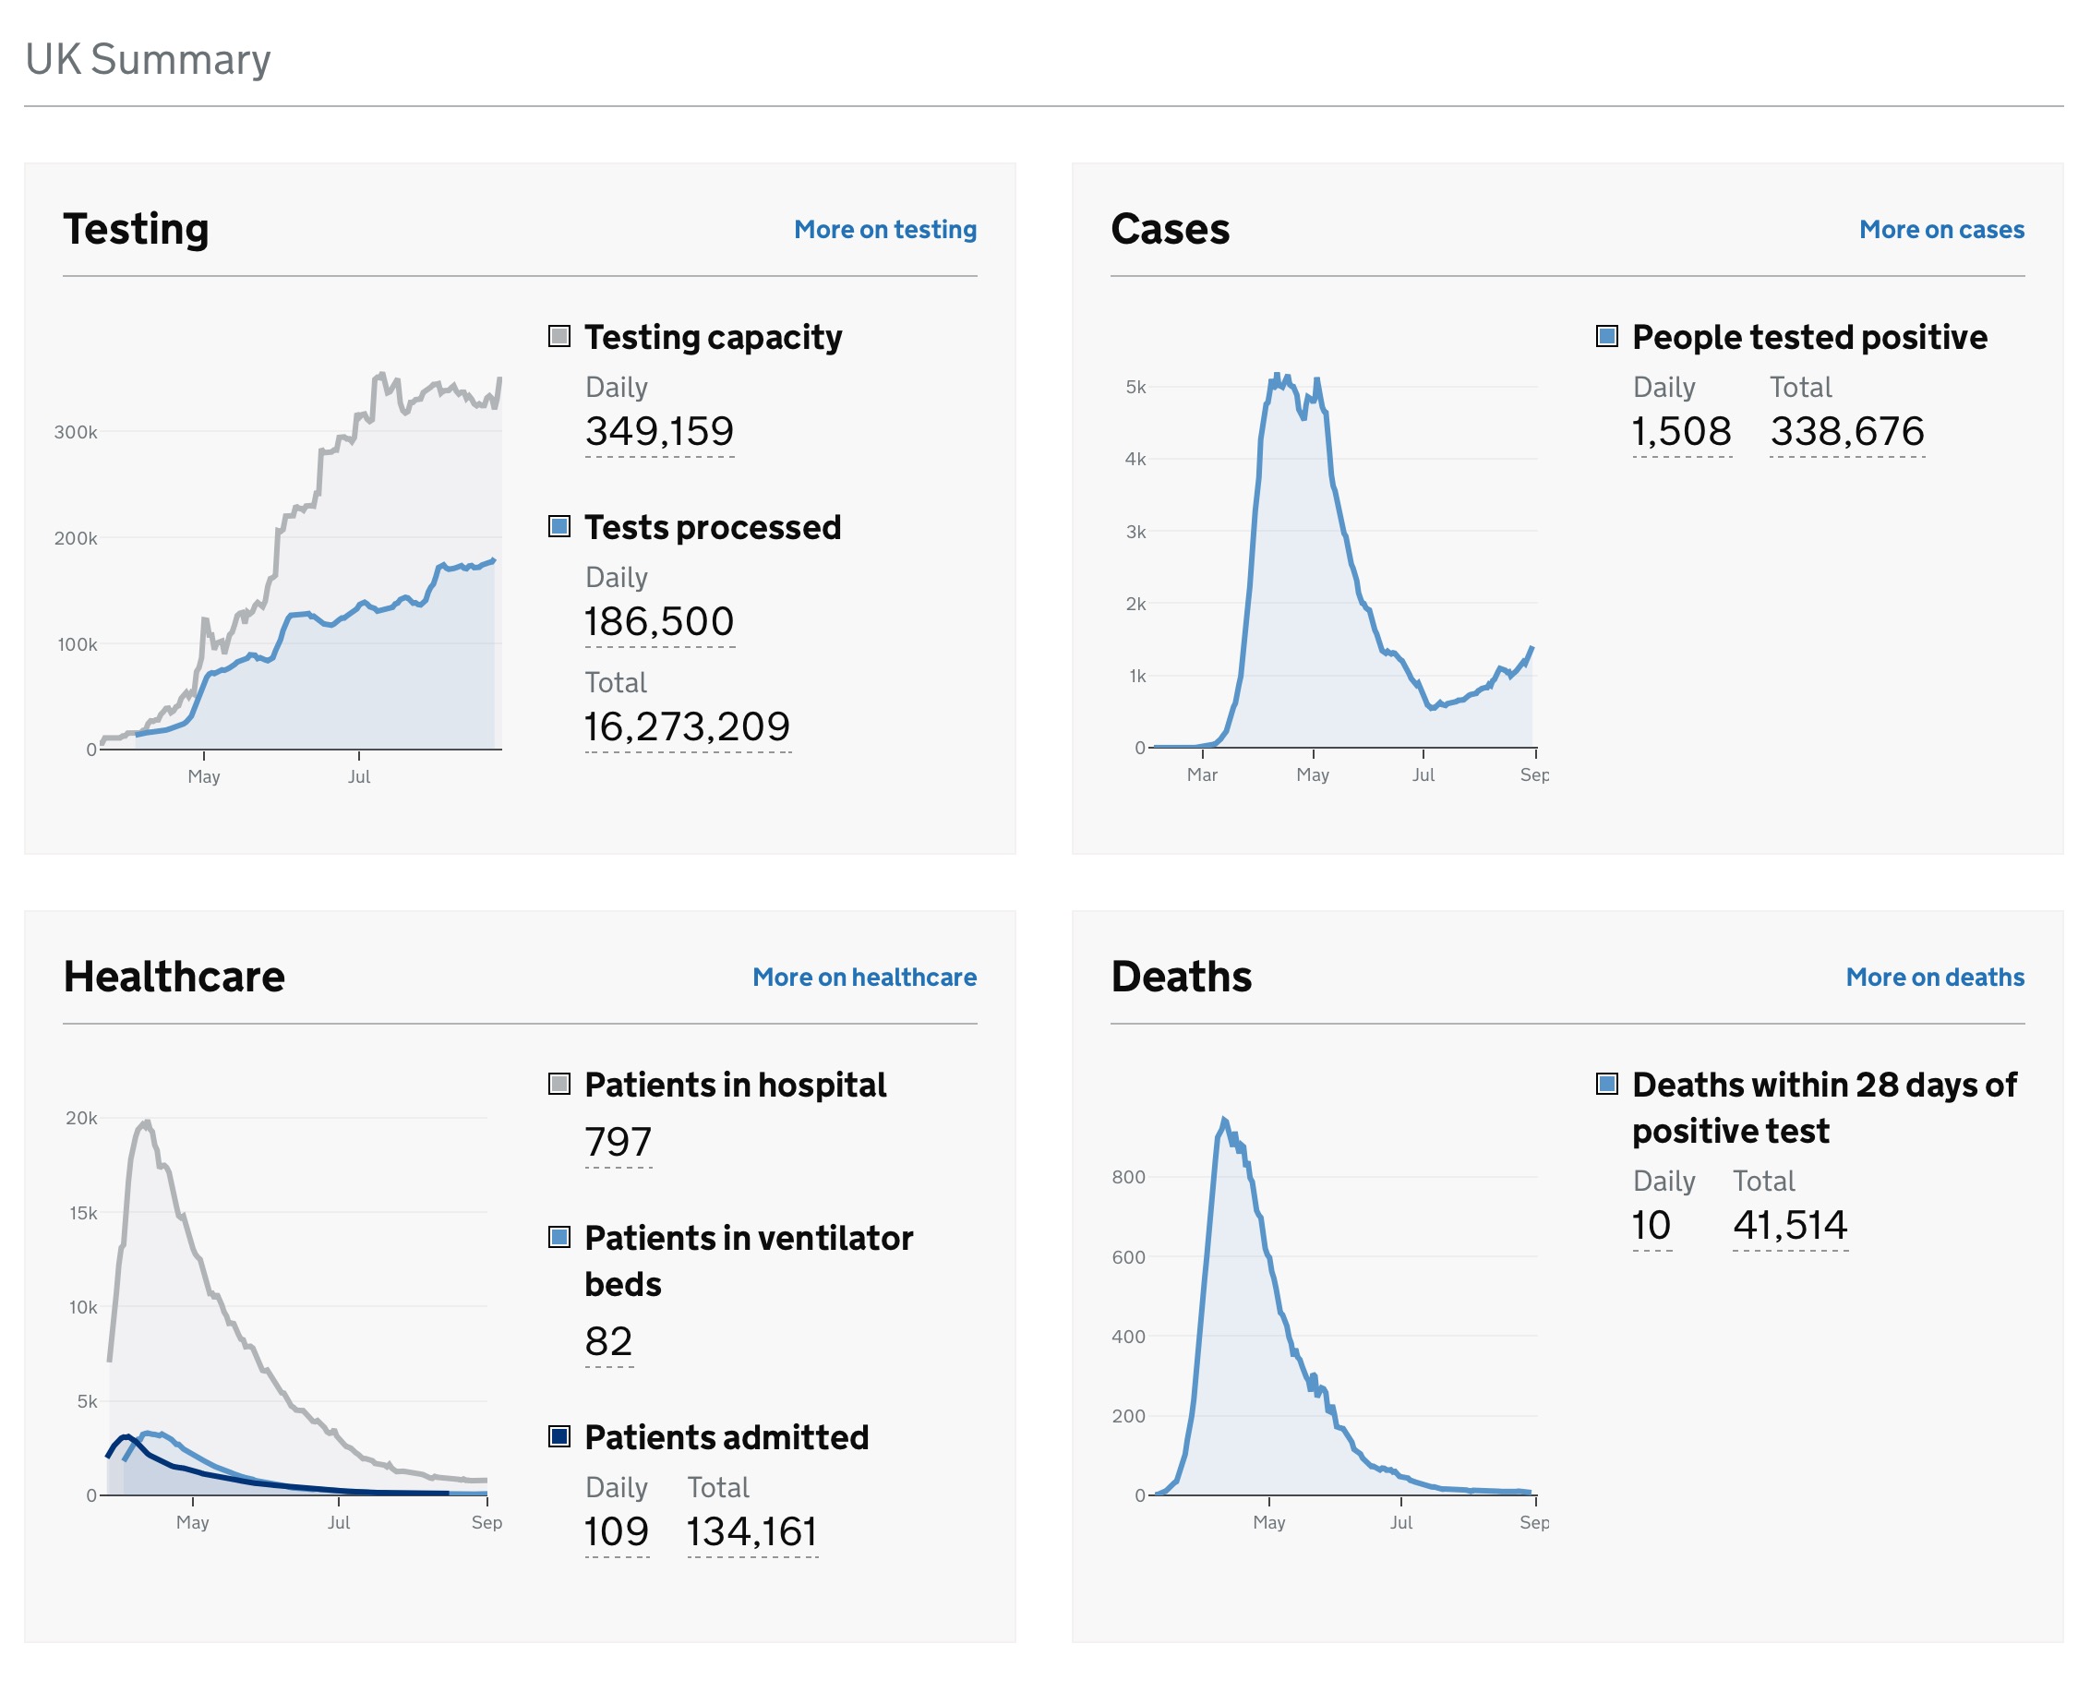Image resolution: width=2090 pixels, height=1704 pixels.
Task: Click the Patients in ventilator beds swatch
Action: [x=559, y=1237]
